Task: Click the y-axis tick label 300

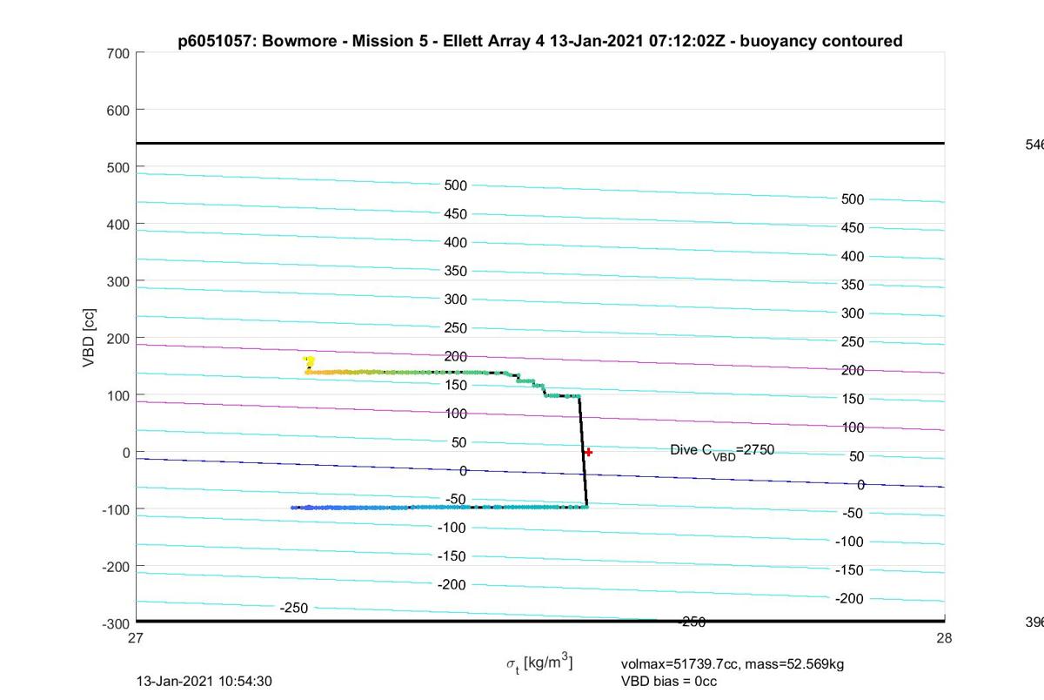Action: pyautogui.click(x=119, y=281)
